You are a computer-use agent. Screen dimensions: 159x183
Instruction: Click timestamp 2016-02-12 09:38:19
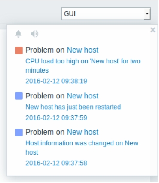pos(56,81)
